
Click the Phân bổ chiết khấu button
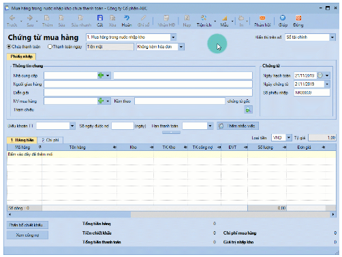27,225
